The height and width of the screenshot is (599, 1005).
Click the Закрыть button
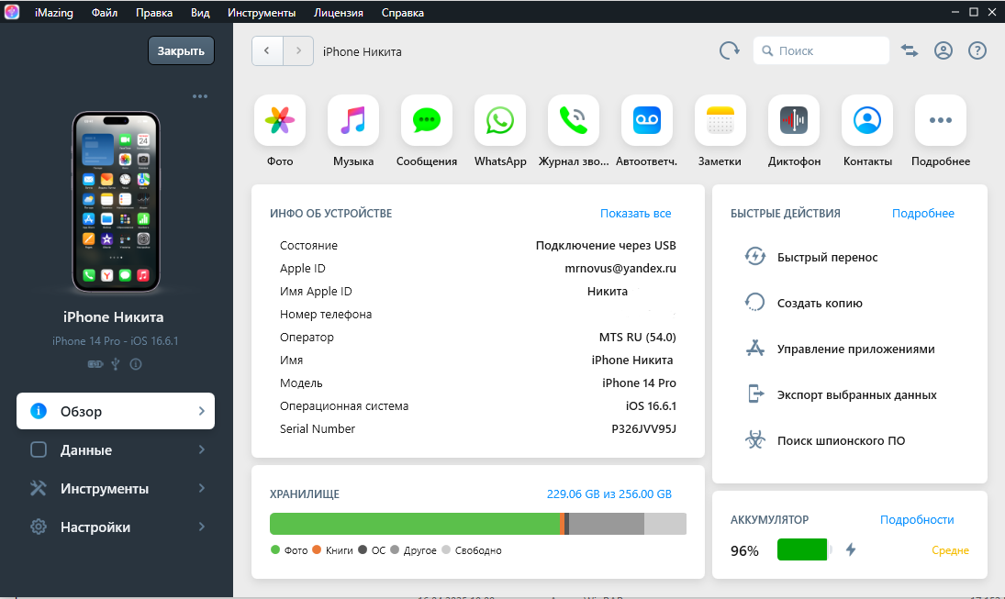pyautogui.click(x=181, y=51)
